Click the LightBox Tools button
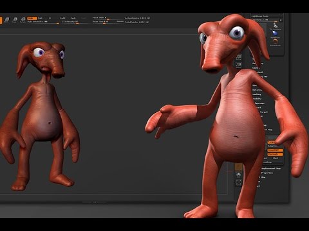The image size is (309, 231). (x=260, y=16)
